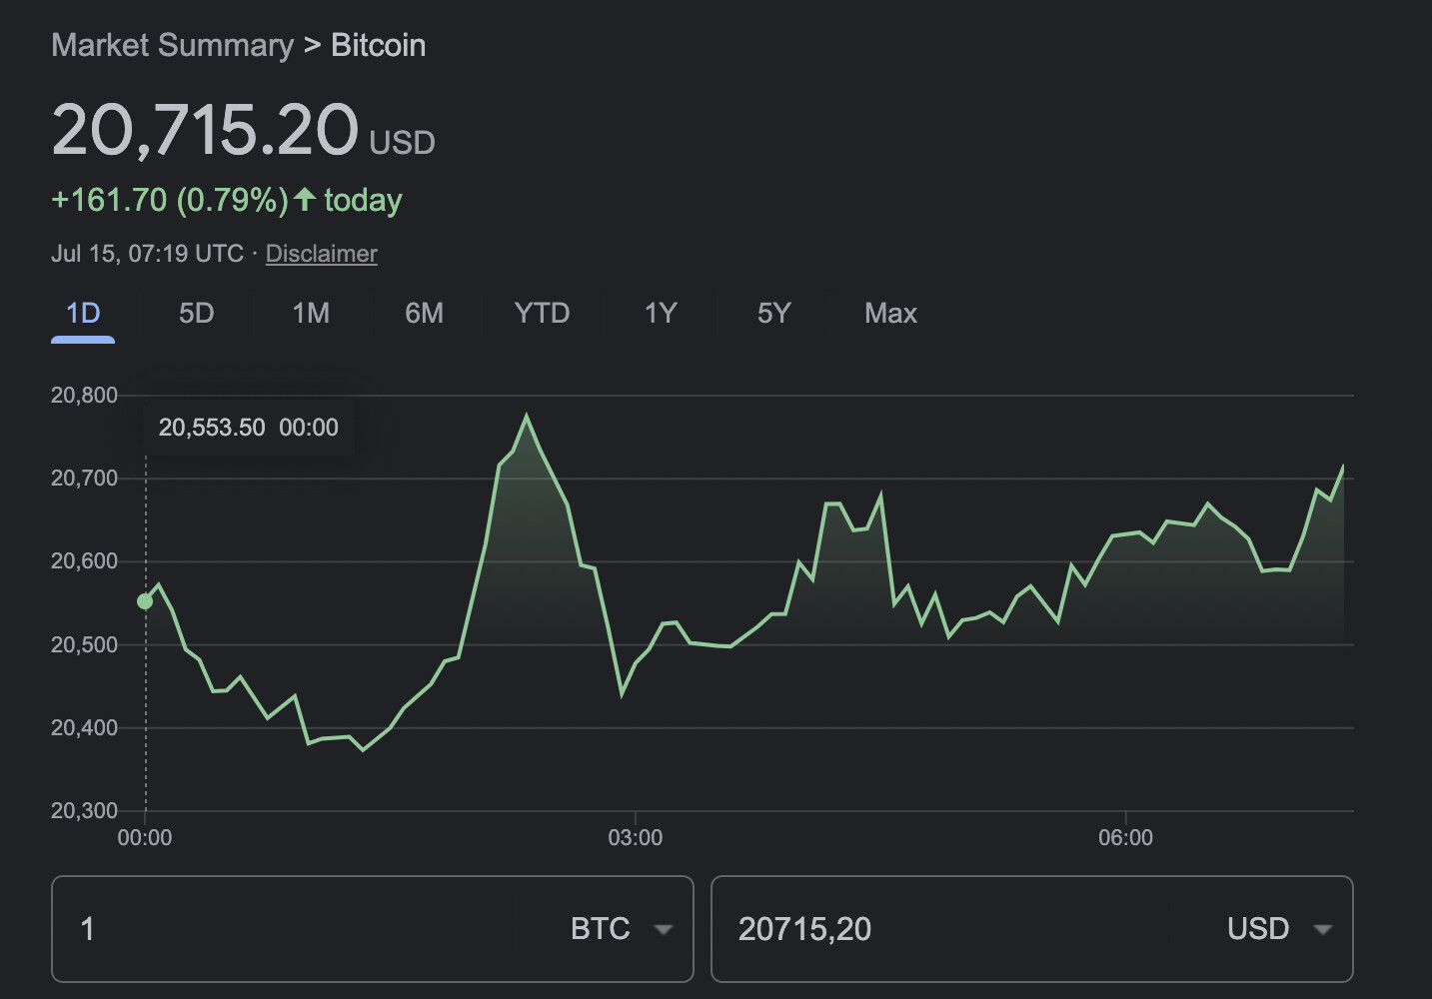1432x999 pixels.
Task: Switch to the 1M time range tab
Action: click(x=310, y=314)
